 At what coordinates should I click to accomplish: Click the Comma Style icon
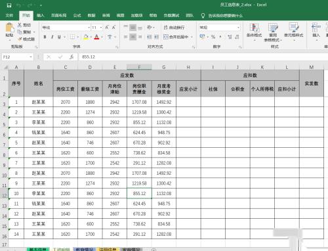(x=220, y=37)
